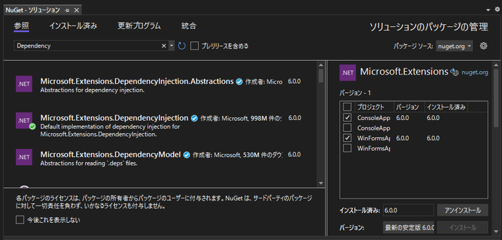502x240 pixels.
Task: Select Microsoft.Extensions.DependencyModel package title
Action: (x=111, y=154)
